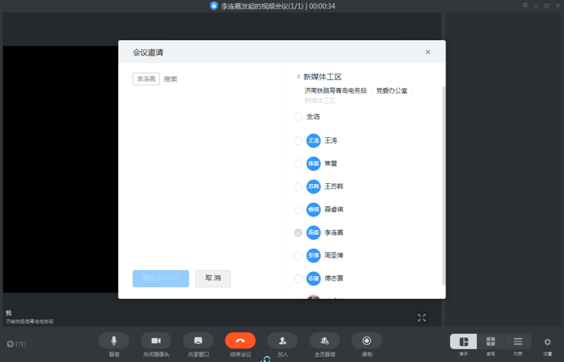Select 周圣博 as an invitee
The image size is (564, 362).
[298, 255]
